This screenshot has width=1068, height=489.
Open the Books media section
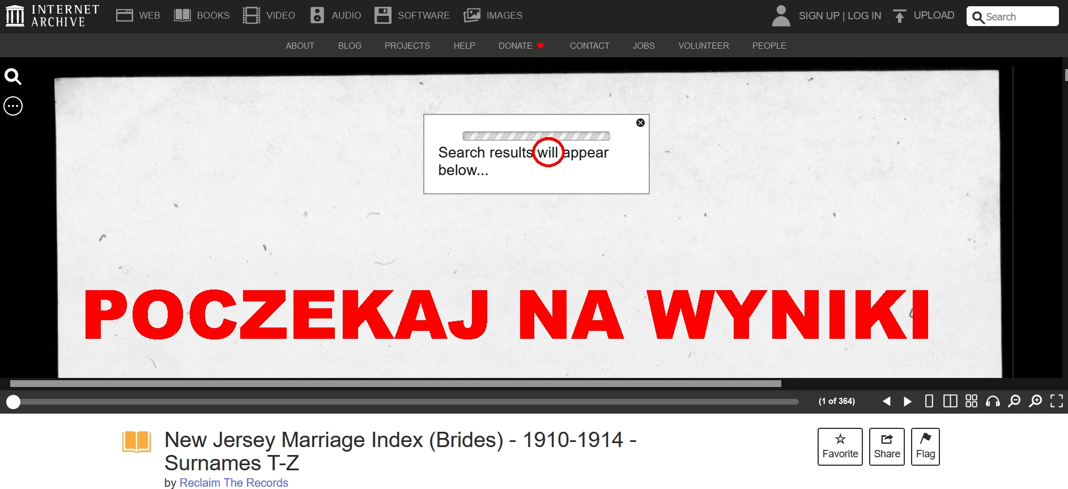[202, 15]
